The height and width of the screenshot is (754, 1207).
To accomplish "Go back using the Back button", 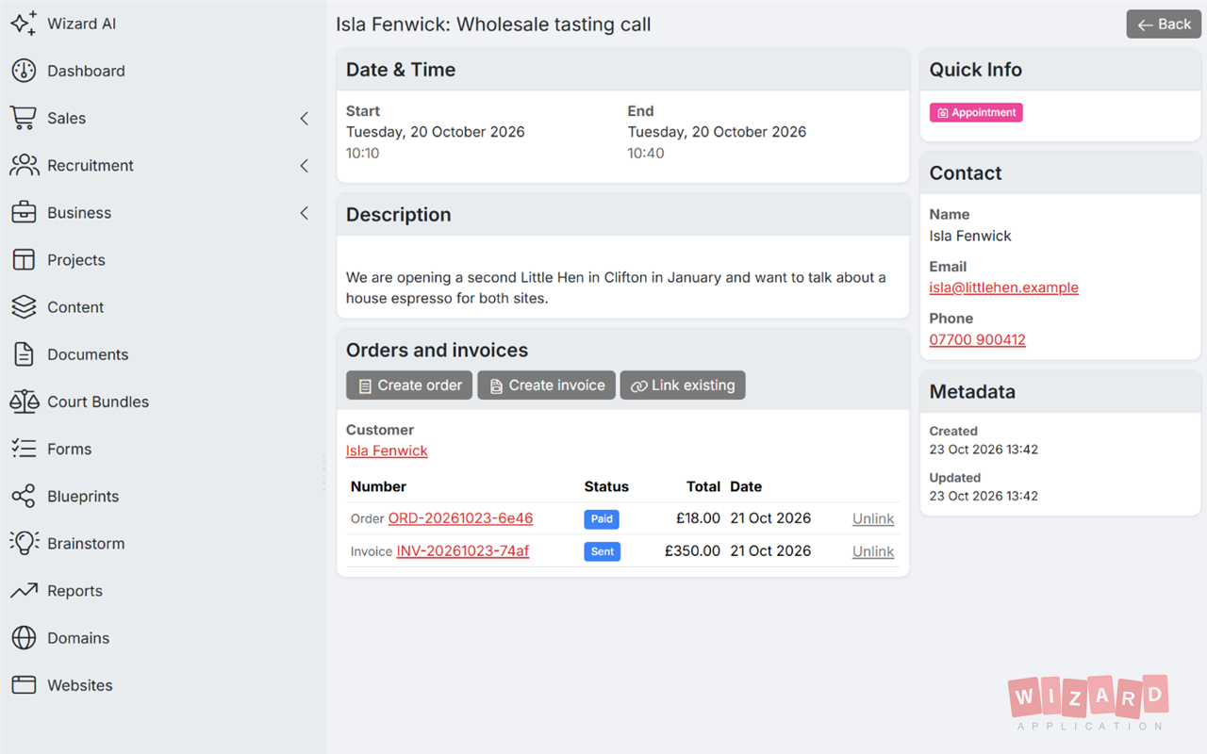I will pyautogui.click(x=1164, y=25).
